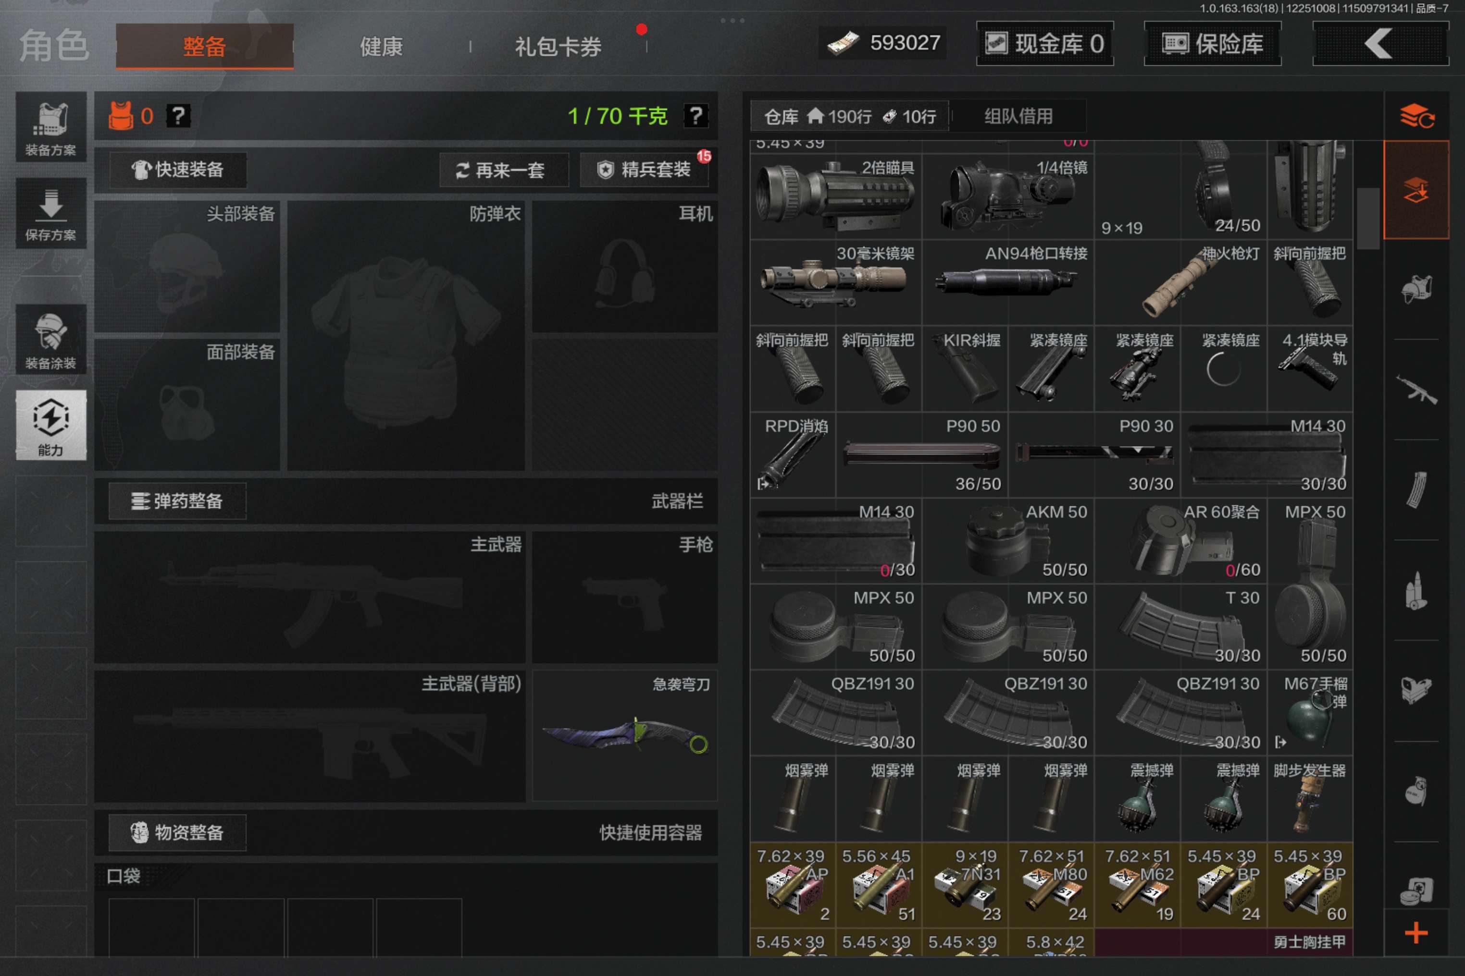The image size is (1465, 976).
Task: Filter warehouse by magazine icon
Action: coord(1416,490)
